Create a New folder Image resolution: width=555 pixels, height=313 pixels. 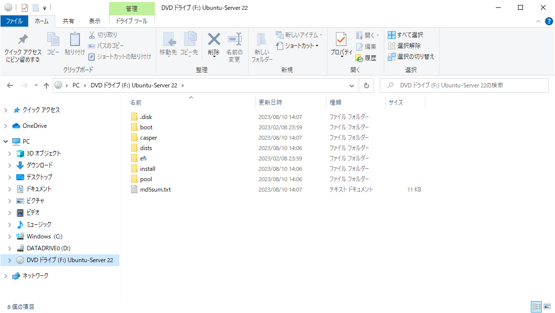[x=262, y=47]
